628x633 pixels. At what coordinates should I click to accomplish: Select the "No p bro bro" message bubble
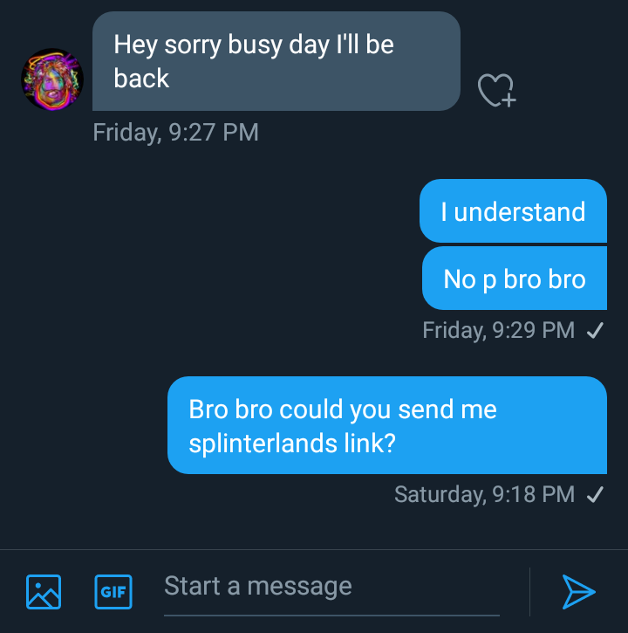(514, 279)
